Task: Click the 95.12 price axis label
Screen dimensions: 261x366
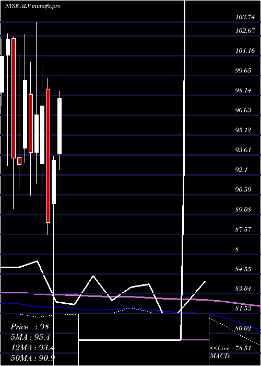Action: (x=243, y=130)
